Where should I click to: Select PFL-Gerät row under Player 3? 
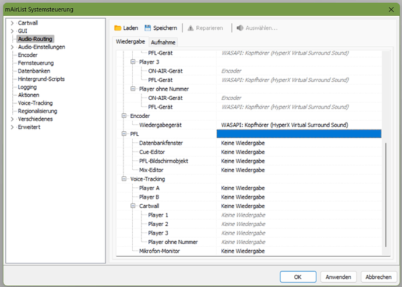pyautogui.click(x=160, y=80)
